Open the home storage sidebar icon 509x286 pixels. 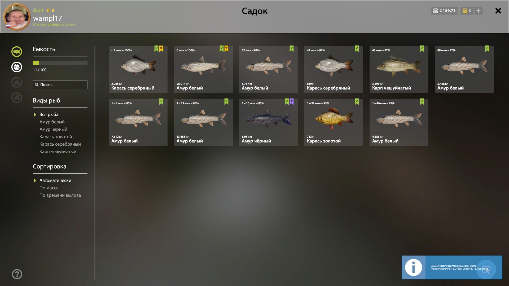coord(16,97)
